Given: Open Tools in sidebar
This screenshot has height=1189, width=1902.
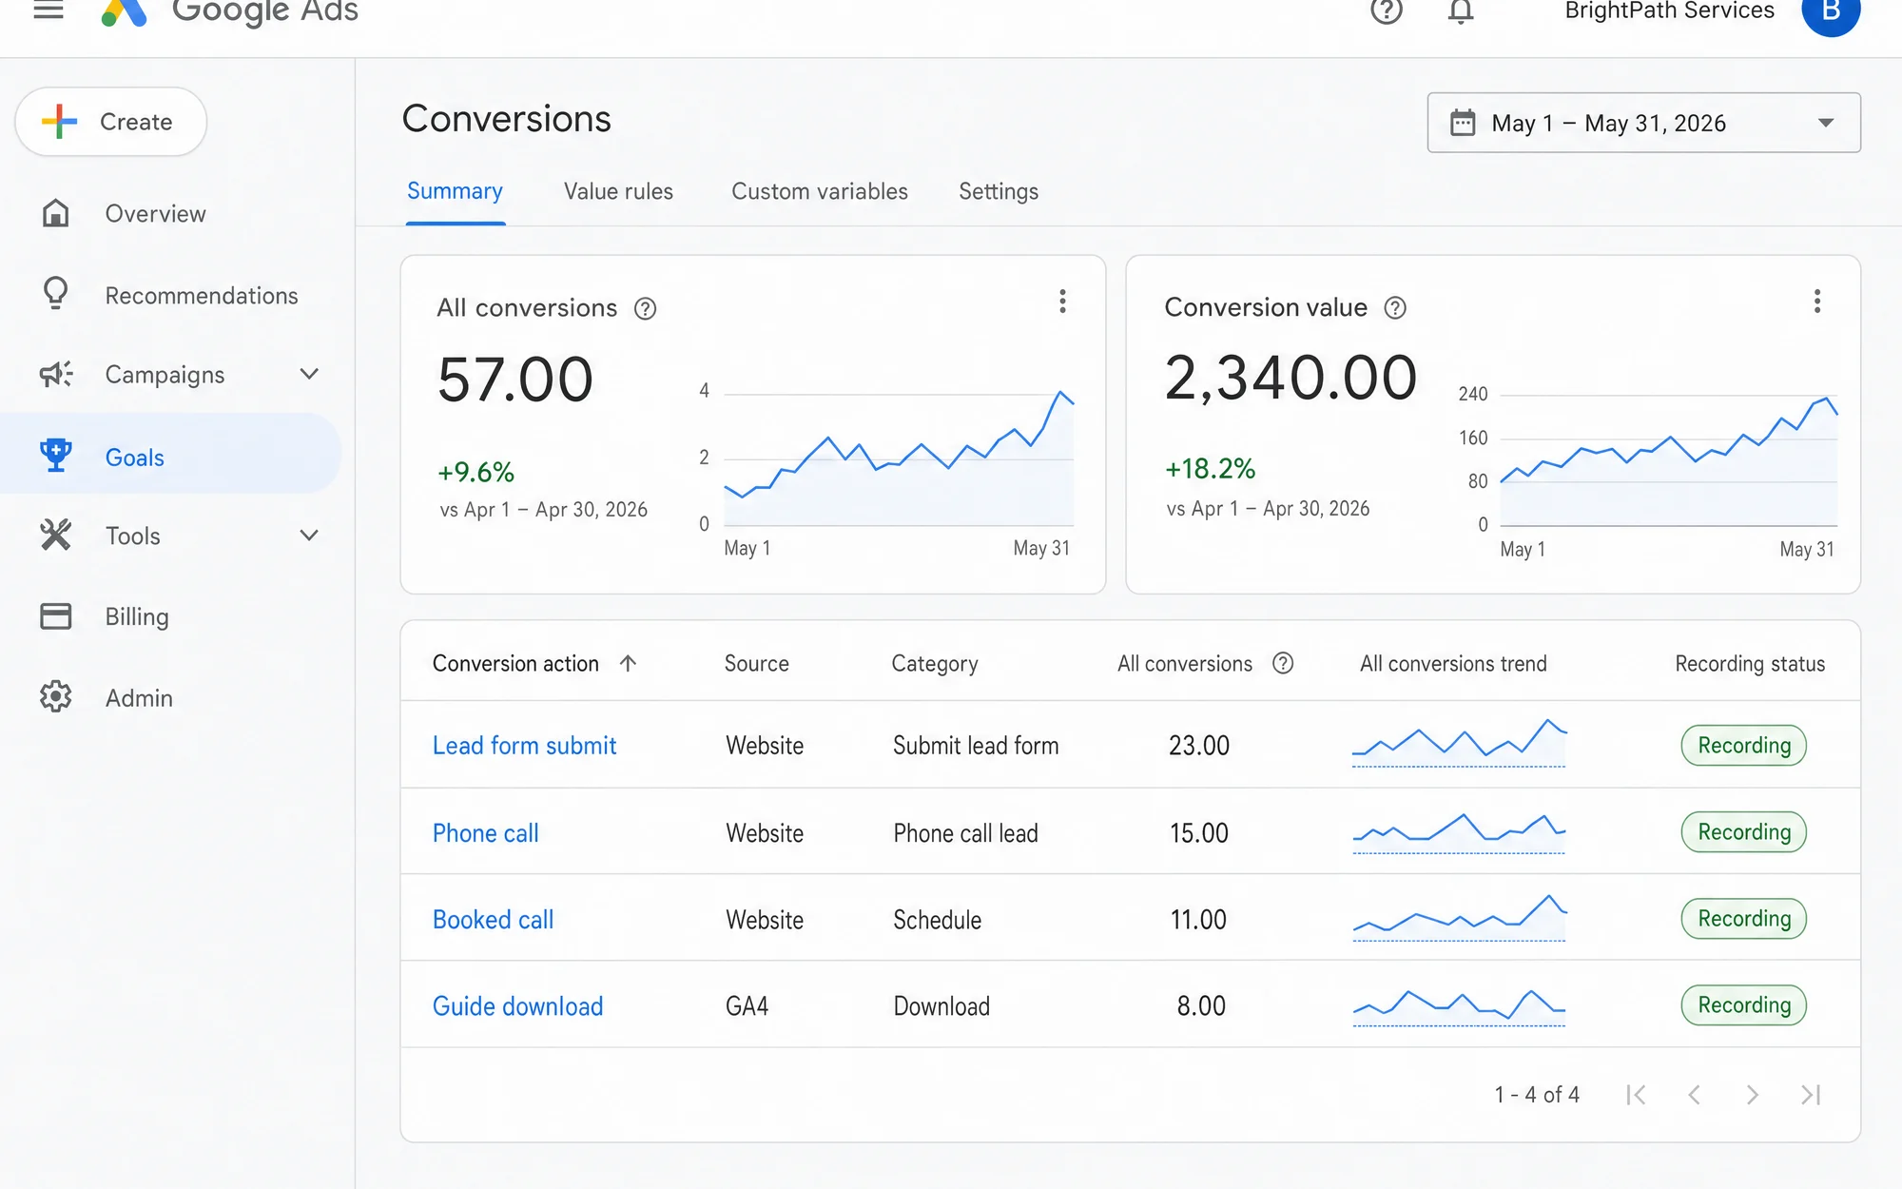Looking at the screenshot, I should [x=133, y=536].
